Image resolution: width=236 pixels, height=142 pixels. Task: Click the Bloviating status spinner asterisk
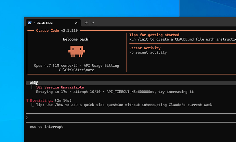tap(27, 100)
